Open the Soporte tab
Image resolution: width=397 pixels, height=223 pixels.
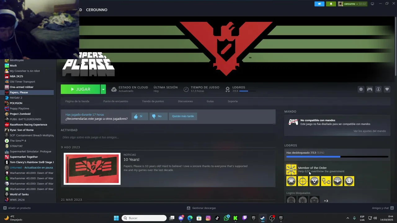coord(233,101)
